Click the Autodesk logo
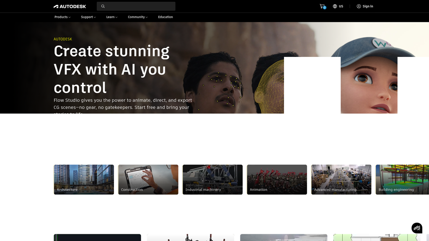Screen dimensions: 429x241 coord(70,6)
